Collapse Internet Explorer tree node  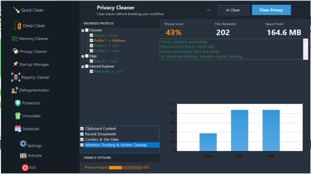pos(83,66)
